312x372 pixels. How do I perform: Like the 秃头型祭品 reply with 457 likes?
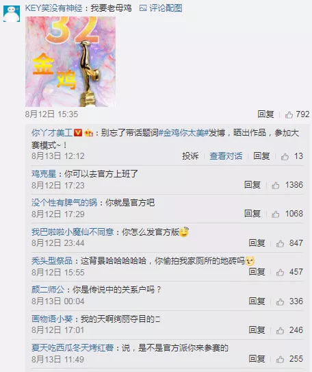pyautogui.click(x=280, y=272)
